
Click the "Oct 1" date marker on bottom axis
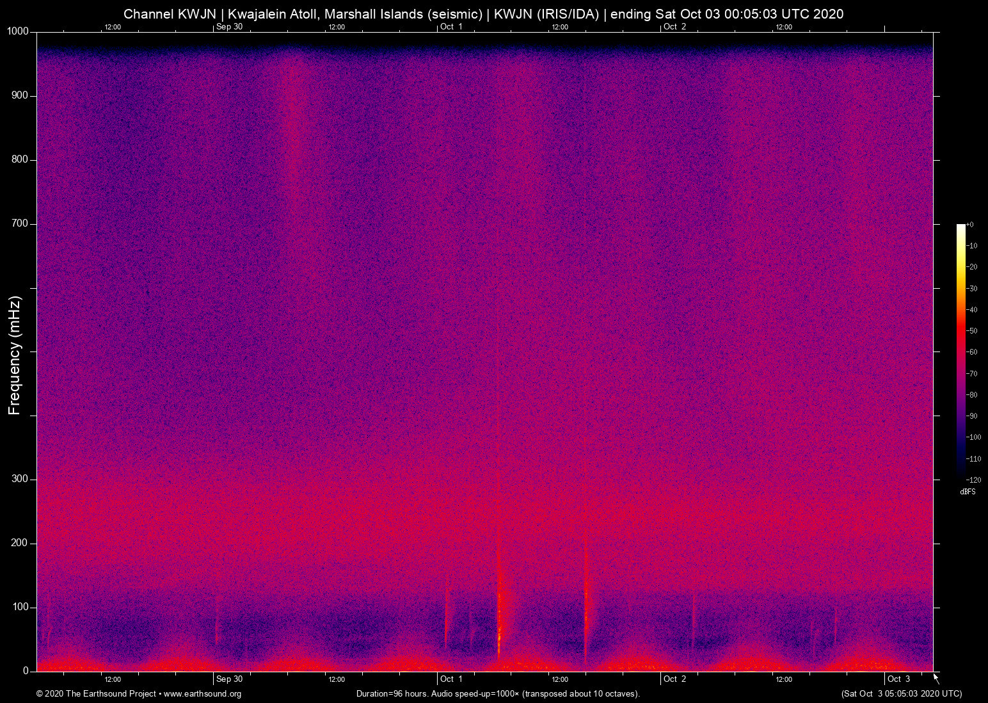[x=452, y=679]
